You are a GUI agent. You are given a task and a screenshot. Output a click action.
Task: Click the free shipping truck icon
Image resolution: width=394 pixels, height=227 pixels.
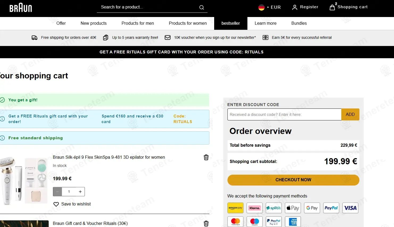click(35, 38)
